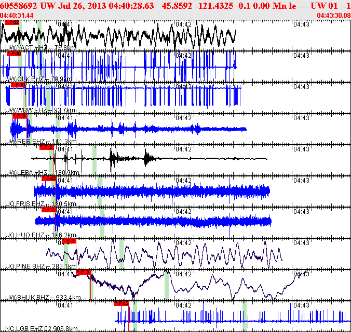Select the Pd0 pick flag on GLK trace
The height and width of the screenshot is (332, 351).
pyautogui.click(x=14, y=54)
